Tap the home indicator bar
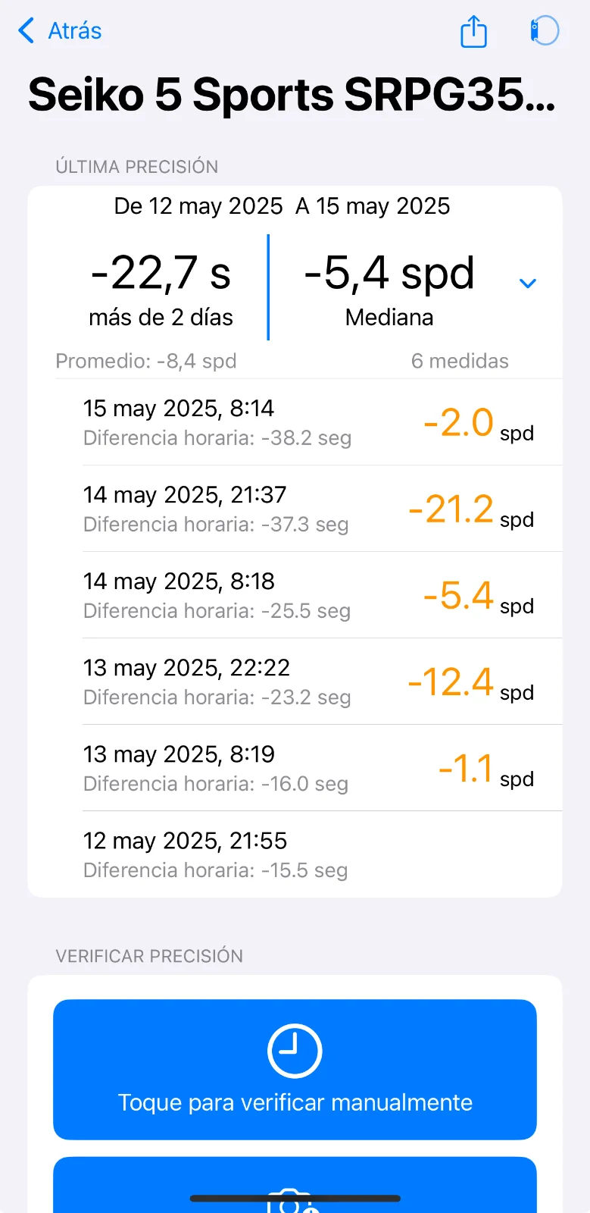 [x=295, y=1199]
